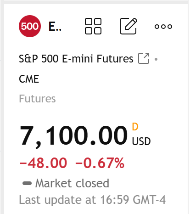Select the truncated symbol name E..
The width and height of the screenshot is (190, 214).
(55, 27)
